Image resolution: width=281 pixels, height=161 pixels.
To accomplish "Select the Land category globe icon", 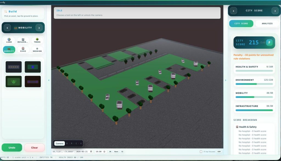I will coord(9,39).
